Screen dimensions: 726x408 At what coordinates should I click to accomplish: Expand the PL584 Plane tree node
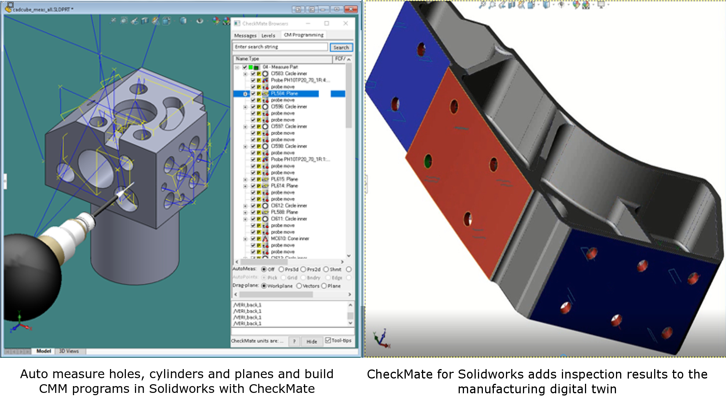tap(245, 94)
